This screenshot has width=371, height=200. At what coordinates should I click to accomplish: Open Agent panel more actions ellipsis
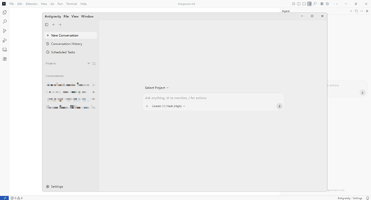[361, 11]
